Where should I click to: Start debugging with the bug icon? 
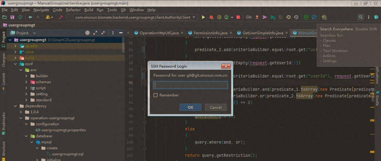coord(212,17)
